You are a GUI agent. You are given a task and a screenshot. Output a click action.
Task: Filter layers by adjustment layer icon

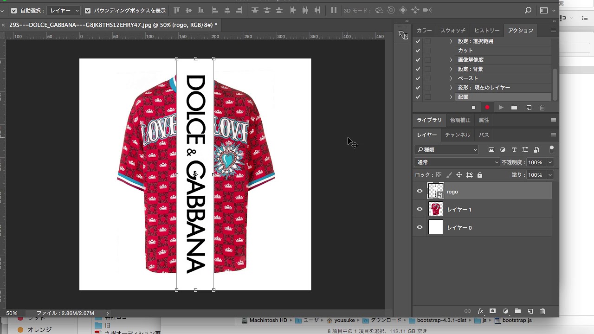click(x=503, y=150)
